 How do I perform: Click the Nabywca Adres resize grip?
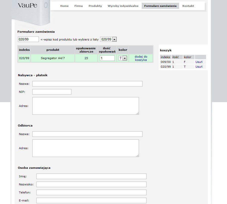pyautogui.click(x=138, y=113)
